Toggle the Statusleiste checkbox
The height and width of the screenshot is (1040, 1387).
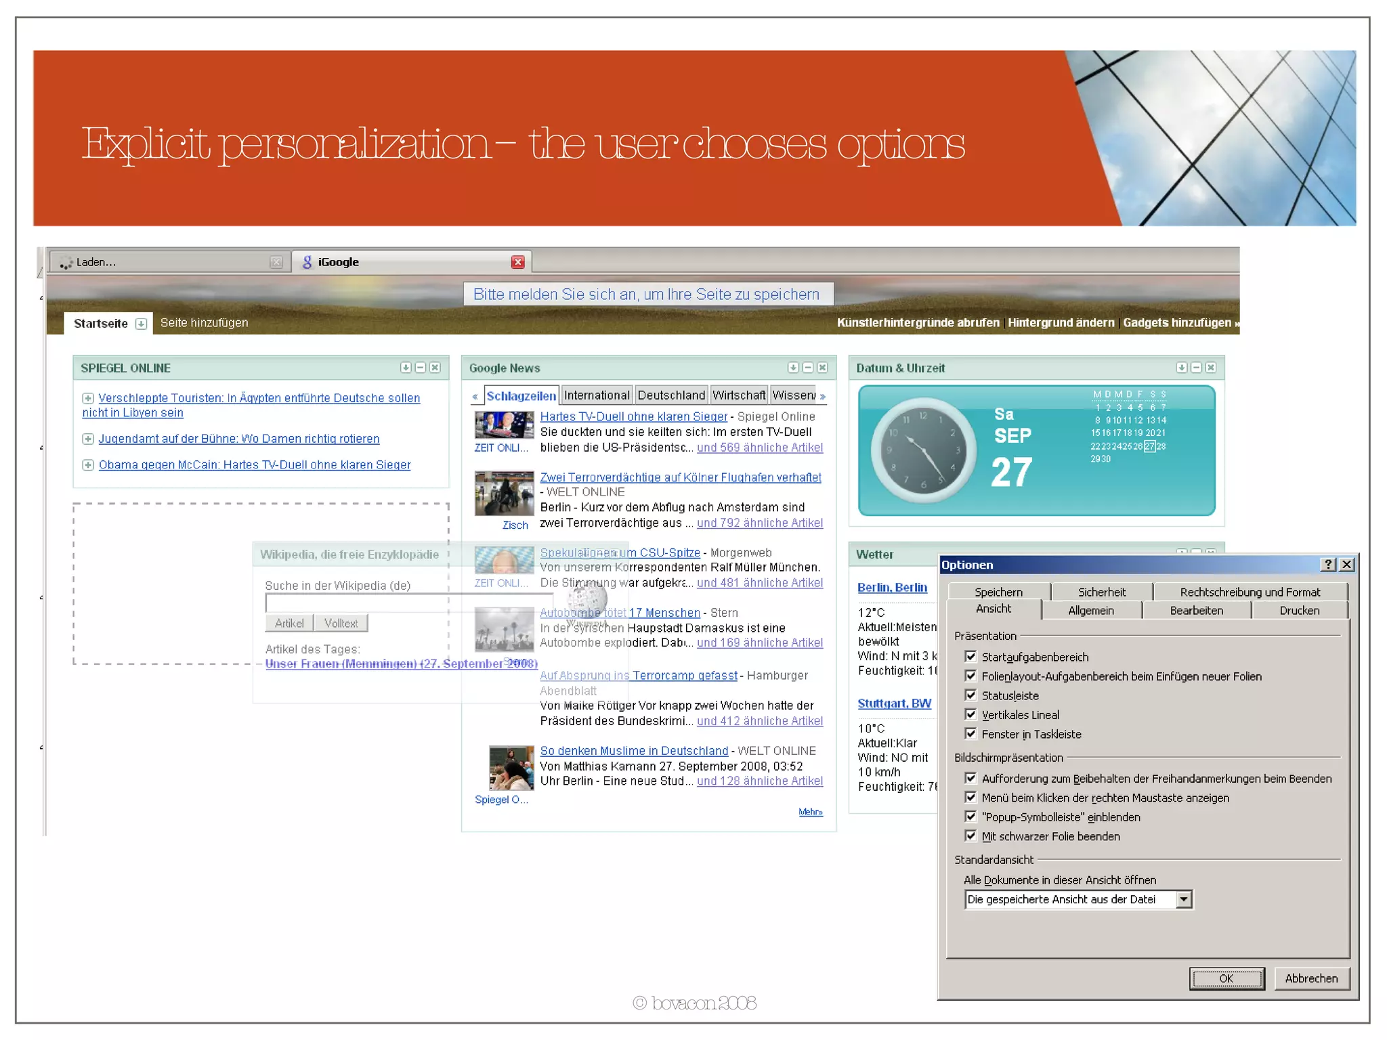pos(970,695)
